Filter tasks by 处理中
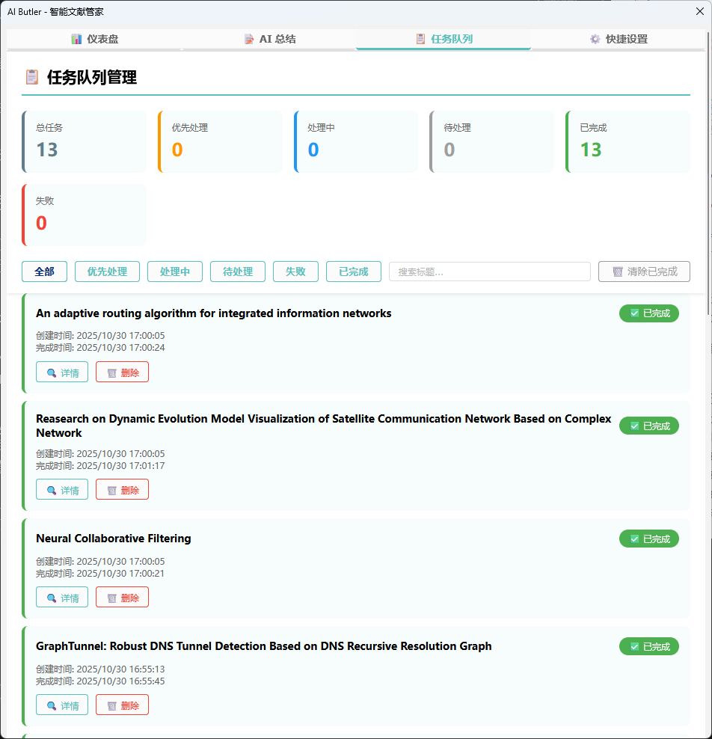 tap(175, 272)
